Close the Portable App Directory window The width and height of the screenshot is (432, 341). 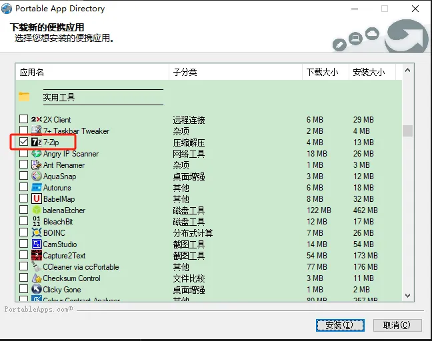click(415, 9)
